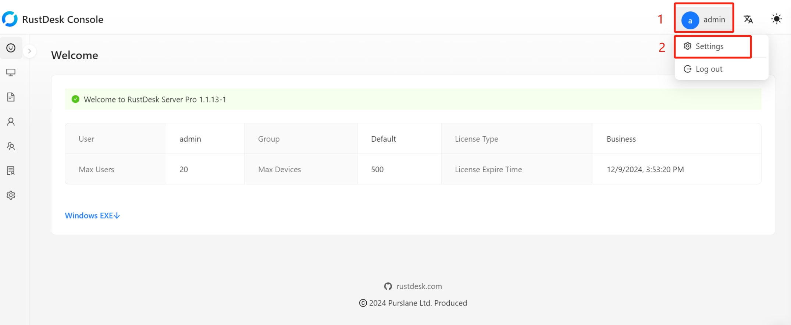Click the green checkmark in welcome banner
This screenshot has height=325, width=791.
coord(75,99)
